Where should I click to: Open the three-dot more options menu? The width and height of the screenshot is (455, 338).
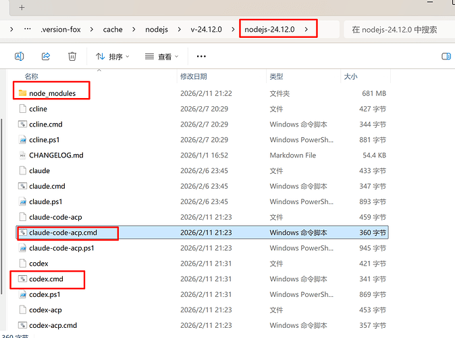pyautogui.click(x=201, y=56)
